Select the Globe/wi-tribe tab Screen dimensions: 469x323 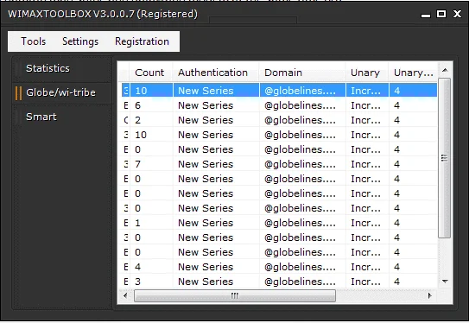pos(62,92)
